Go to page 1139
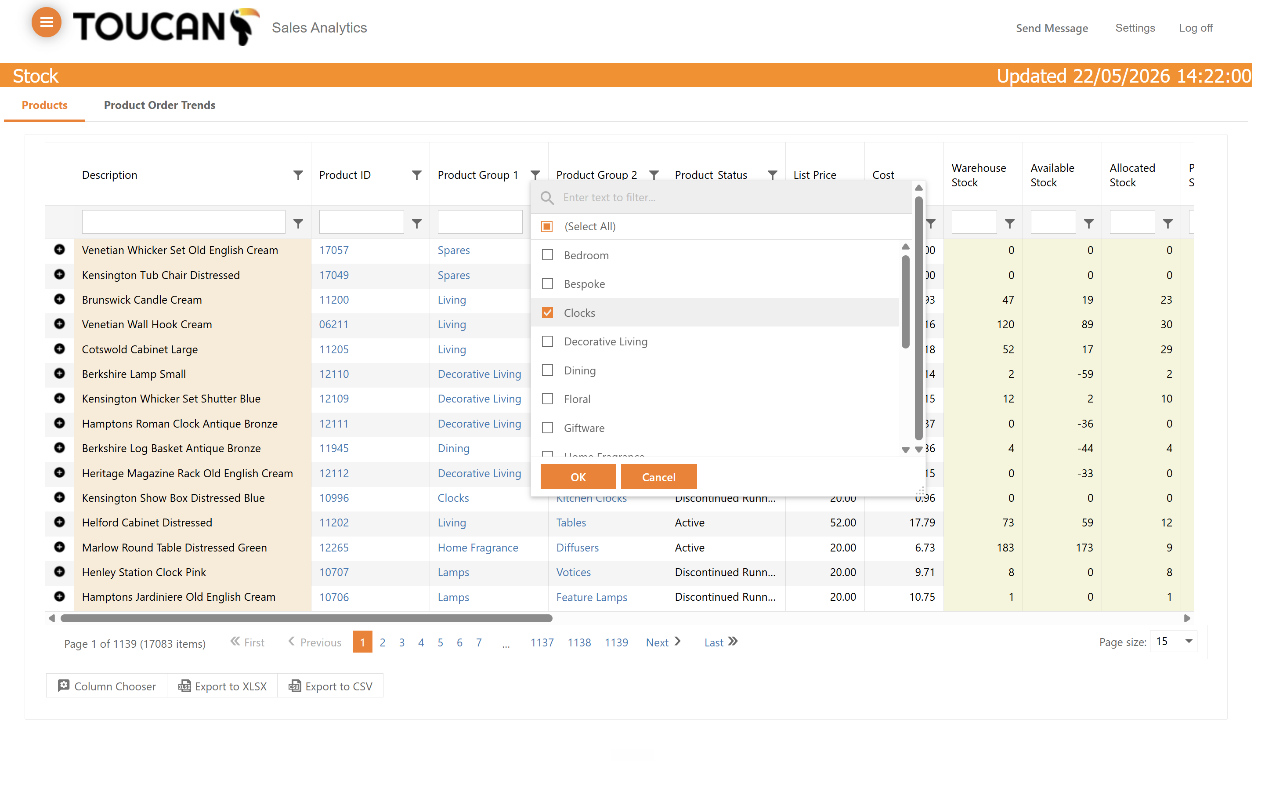 point(616,642)
